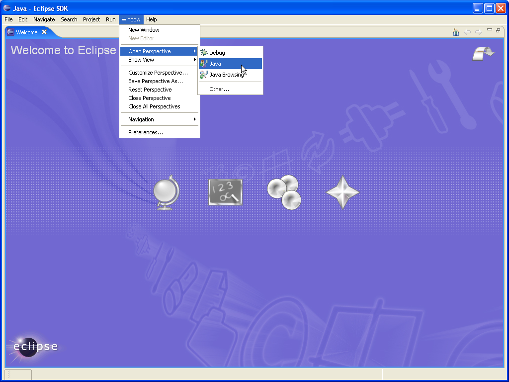Open the Project menu
Image resolution: width=509 pixels, height=382 pixels.
(91, 19)
